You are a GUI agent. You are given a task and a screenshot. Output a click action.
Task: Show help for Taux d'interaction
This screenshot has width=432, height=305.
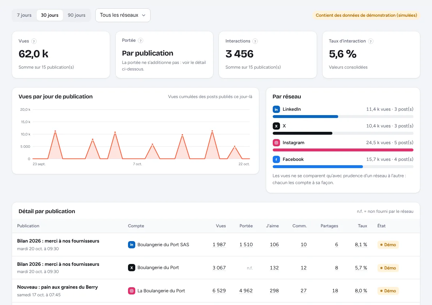coord(371,41)
